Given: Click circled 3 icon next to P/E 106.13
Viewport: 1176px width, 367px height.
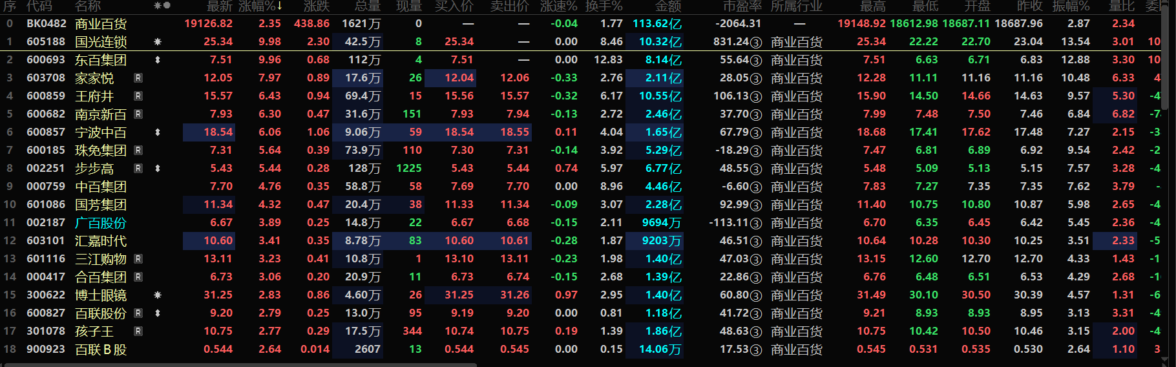Looking at the screenshot, I should tap(756, 96).
